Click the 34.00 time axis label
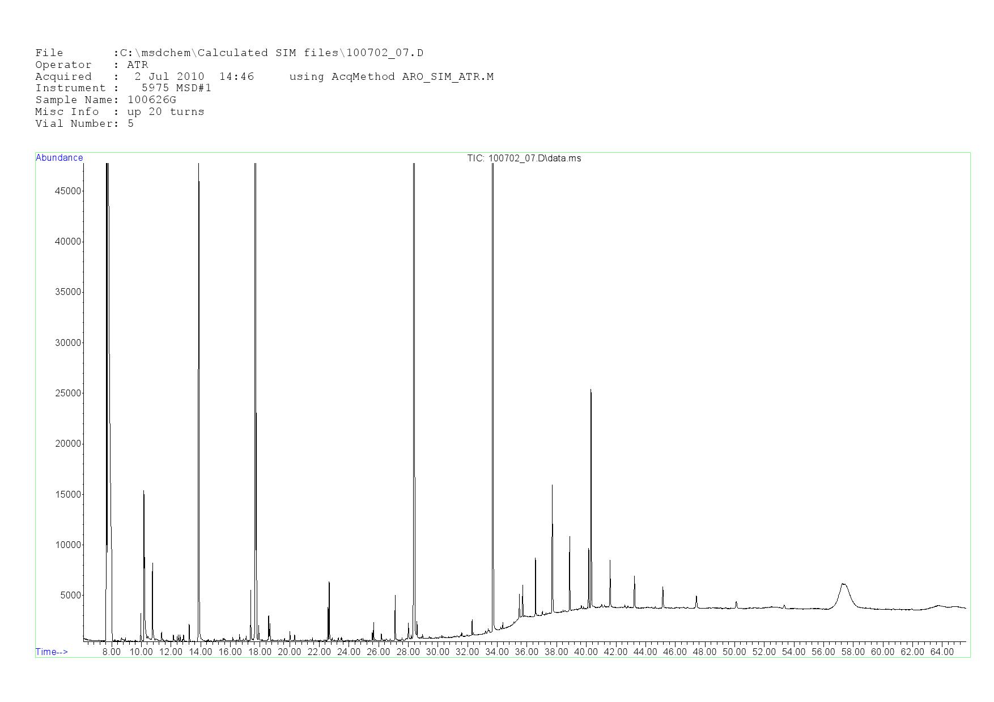 497,652
